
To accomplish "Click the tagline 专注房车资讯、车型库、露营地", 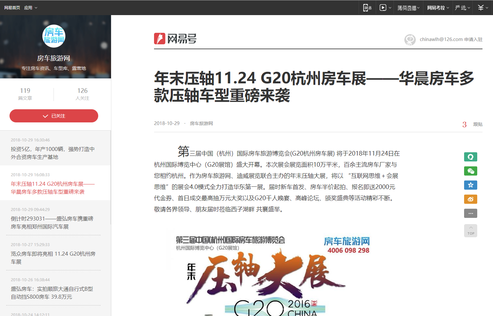I will pyautogui.click(x=54, y=68).
